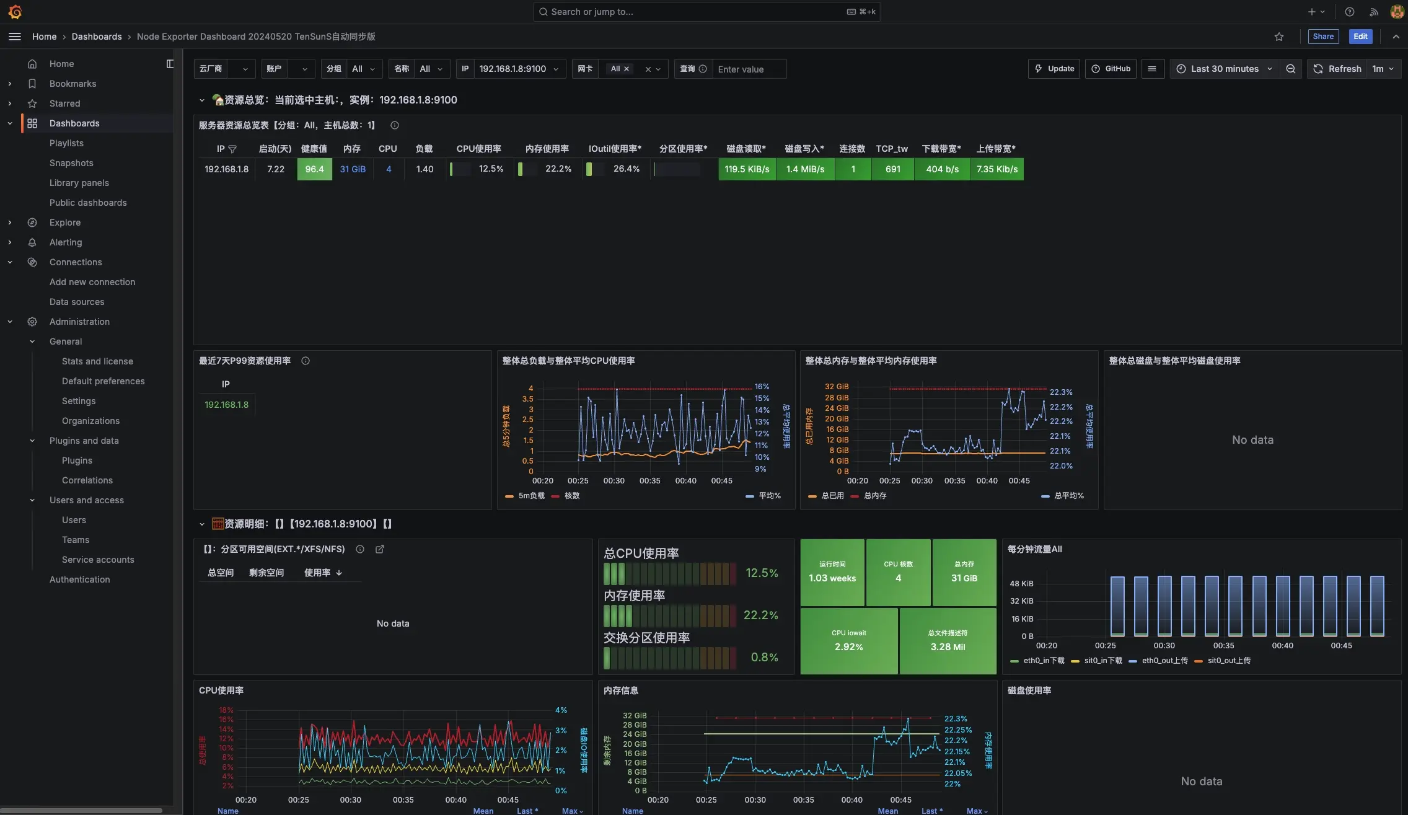Dock the sidebar menu panel icon

pos(170,64)
